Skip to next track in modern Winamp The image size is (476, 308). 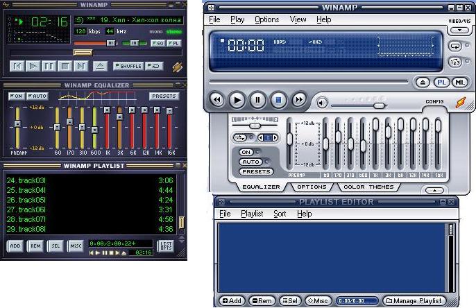(299, 100)
